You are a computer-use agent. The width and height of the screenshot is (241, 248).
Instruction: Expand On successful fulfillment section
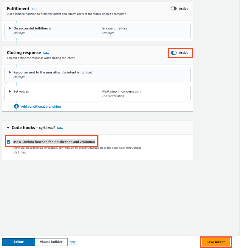click(x=10, y=28)
